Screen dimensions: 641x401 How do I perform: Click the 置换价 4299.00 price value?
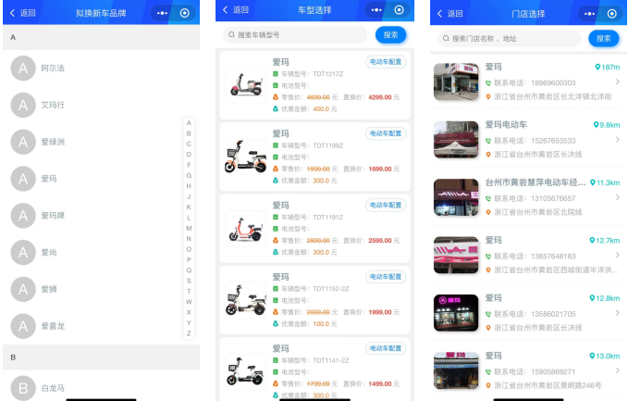(x=380, y=97)
